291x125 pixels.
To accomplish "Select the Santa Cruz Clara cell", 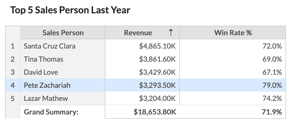I will click(50, 46).
